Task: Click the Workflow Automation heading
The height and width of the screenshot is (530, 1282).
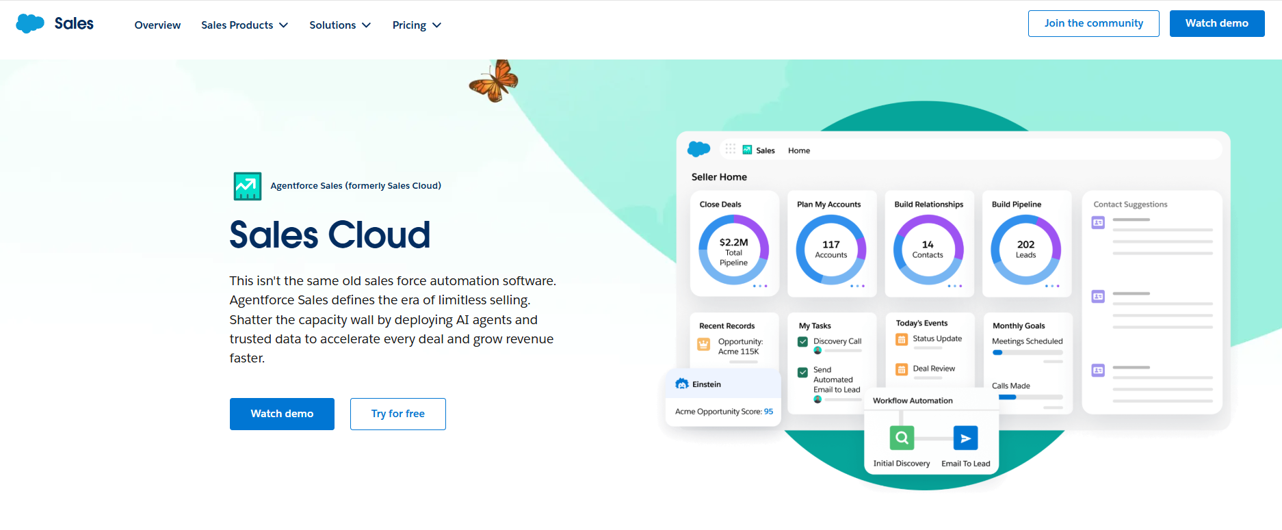Action: tap(913, 401)
